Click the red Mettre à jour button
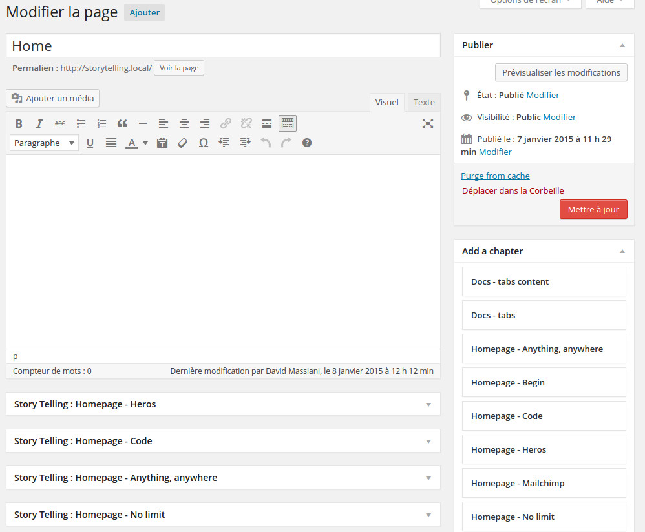 pos(593,210)
